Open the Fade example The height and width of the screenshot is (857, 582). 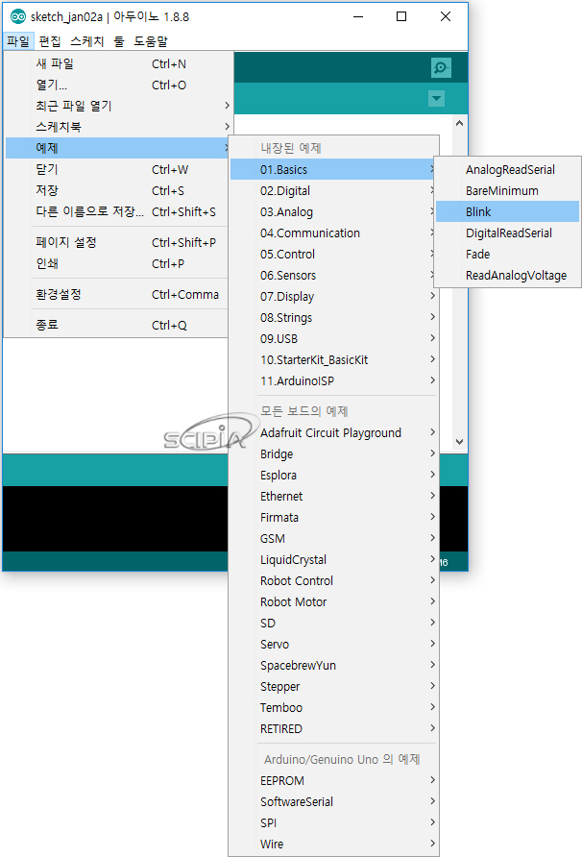[x=508, y=255]
